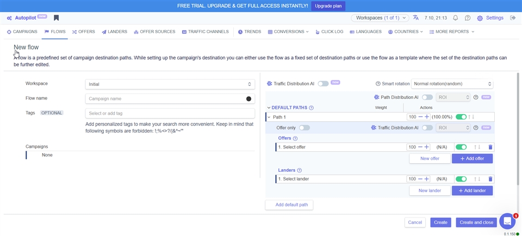Delete the Select lander row via trash icon
This screenshot has height=236, width=522.
[x=490, y=179]
